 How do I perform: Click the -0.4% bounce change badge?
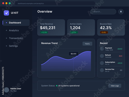point(104,32)
